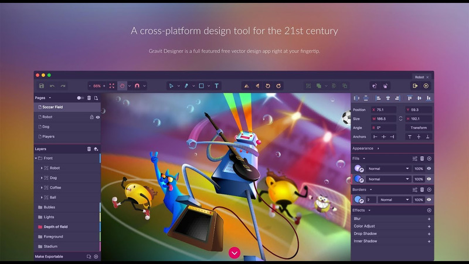Click the Play/present icon at top right

tap(426, 86)
